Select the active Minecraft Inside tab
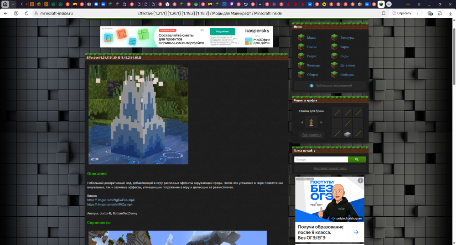 point(381,5)
